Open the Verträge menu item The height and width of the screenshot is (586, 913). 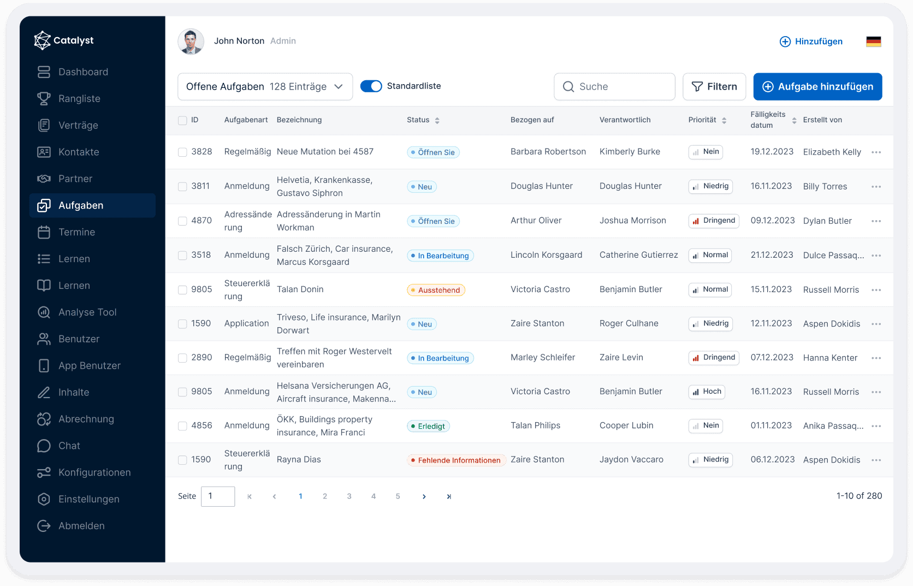click(x=78, y=126)
